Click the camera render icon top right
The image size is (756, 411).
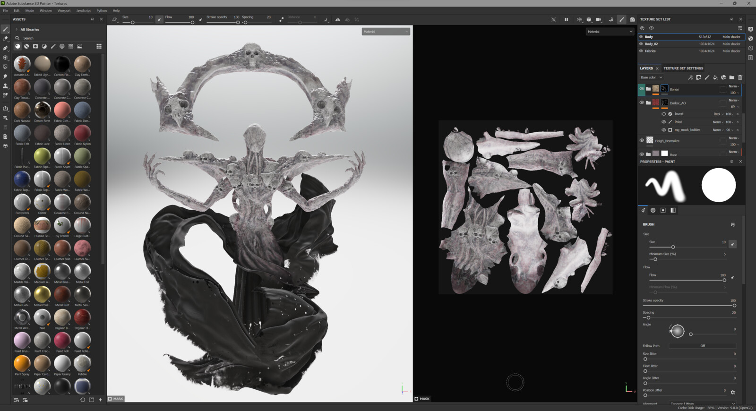tap(632, 19)
